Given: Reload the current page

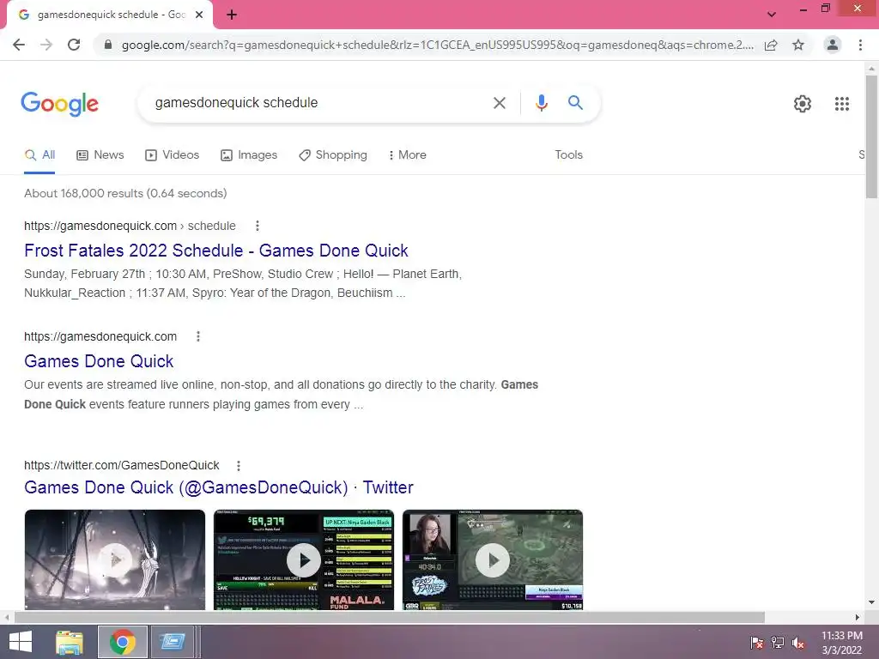Looking at the screenshot, I should (74, 45).
